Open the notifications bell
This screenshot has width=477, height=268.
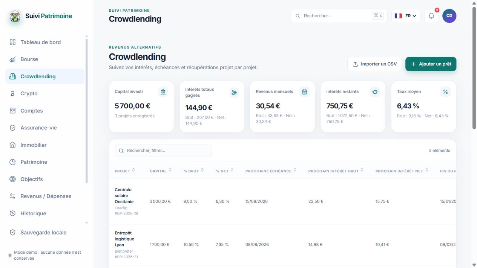pyautogui.click(x=431, y=16)
